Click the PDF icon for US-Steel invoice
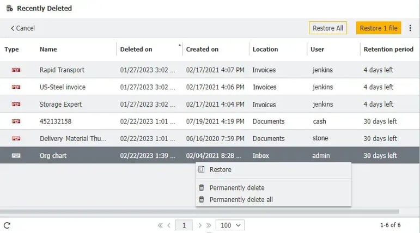The width and height of the screenshot is (420, 233). (x=16, y=87)
